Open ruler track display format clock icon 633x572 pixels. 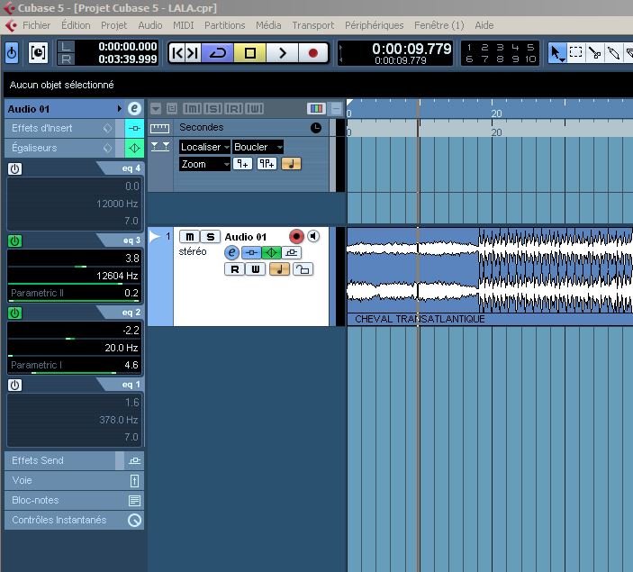tap(316, 128)
